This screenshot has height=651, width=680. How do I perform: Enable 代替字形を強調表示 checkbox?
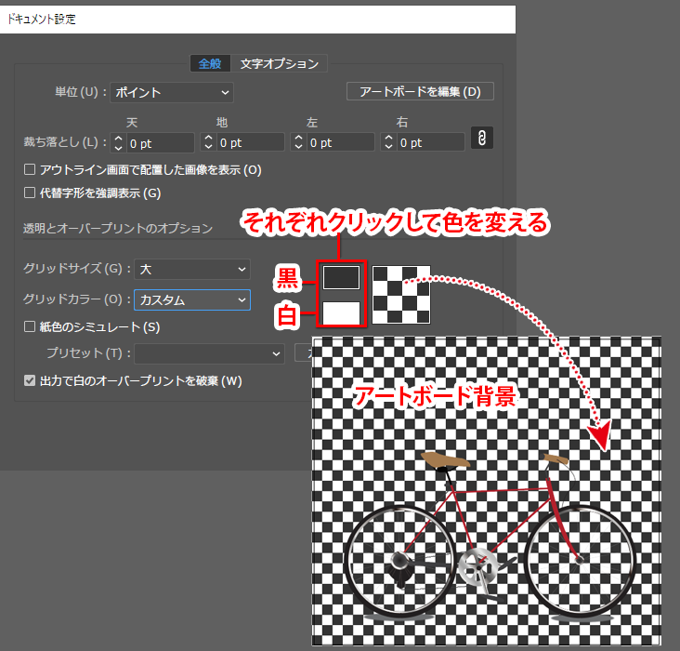tap(30, 193)
